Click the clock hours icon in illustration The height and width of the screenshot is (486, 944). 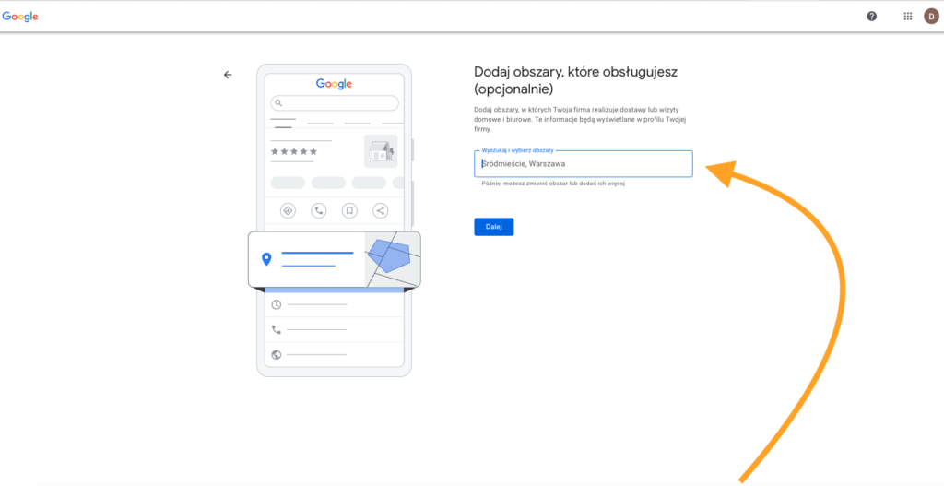coord(277,304)
